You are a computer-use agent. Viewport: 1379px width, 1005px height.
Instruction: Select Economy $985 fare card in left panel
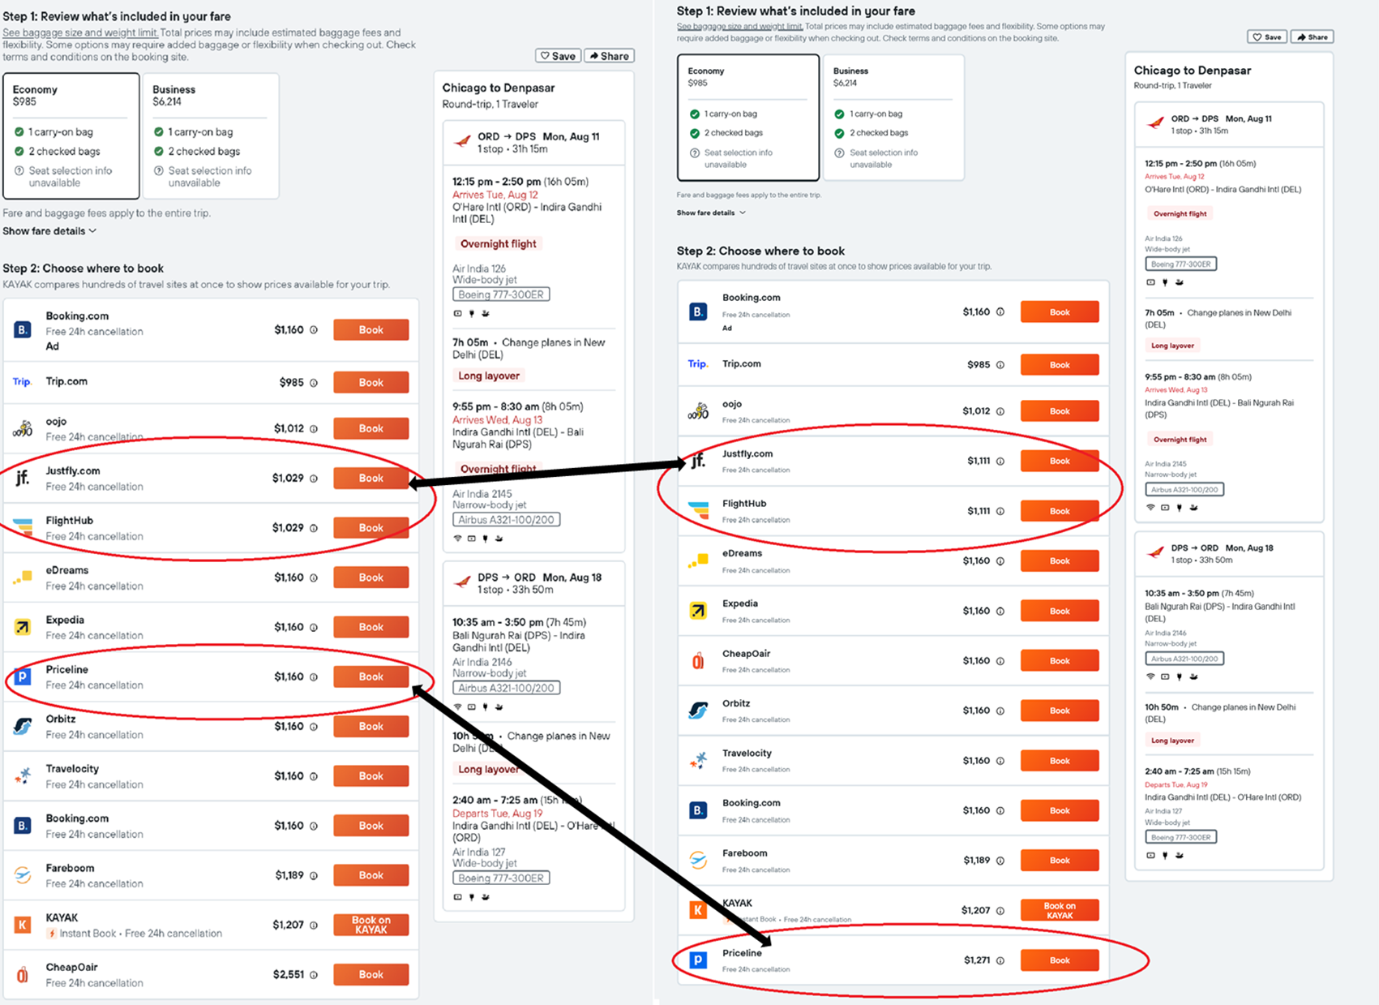point(71,136)
